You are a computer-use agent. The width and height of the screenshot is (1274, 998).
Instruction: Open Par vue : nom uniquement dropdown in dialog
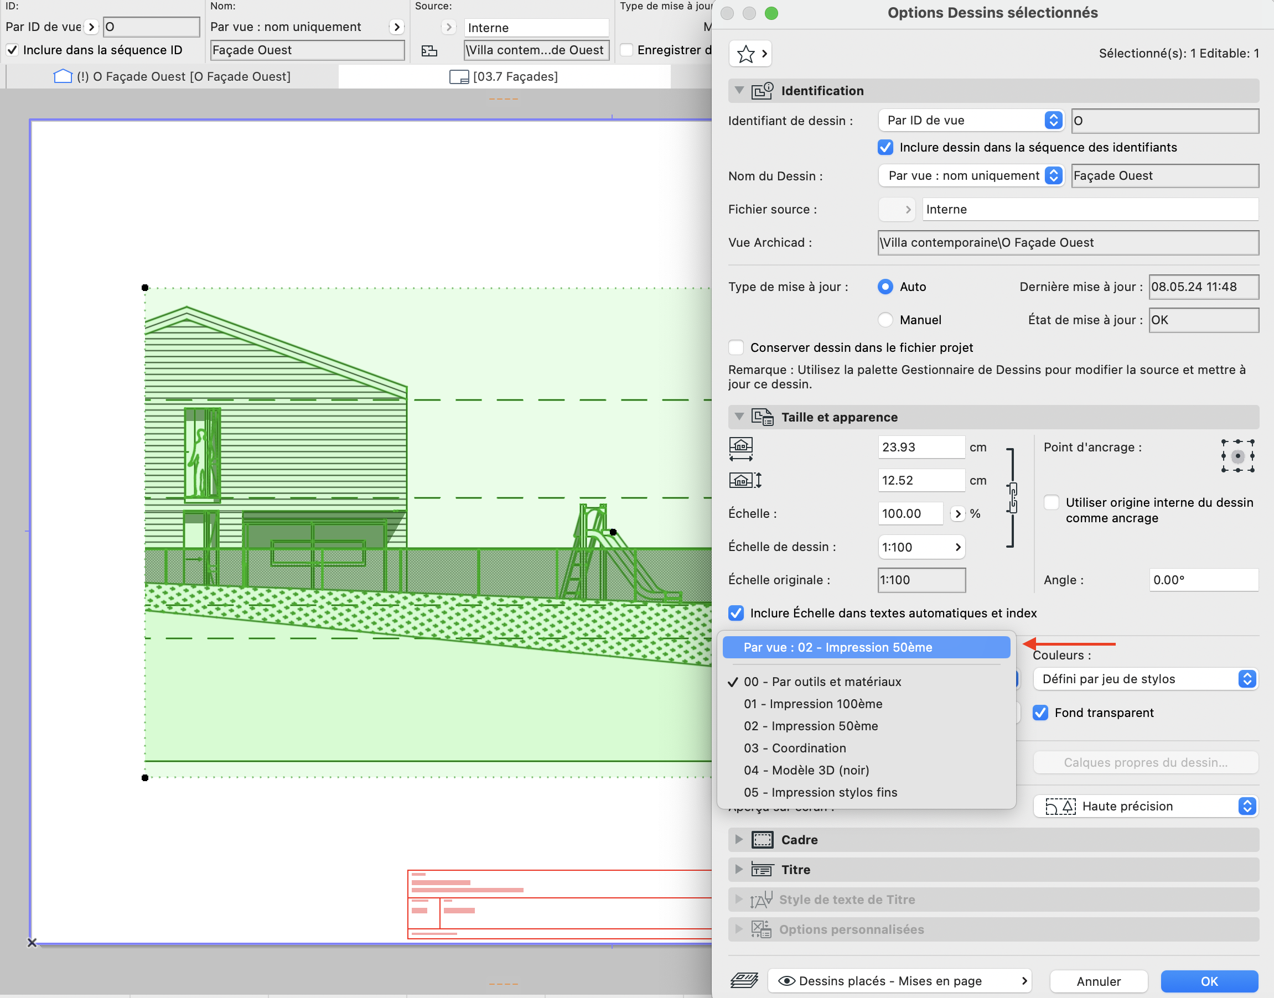[x=971, y=175]
